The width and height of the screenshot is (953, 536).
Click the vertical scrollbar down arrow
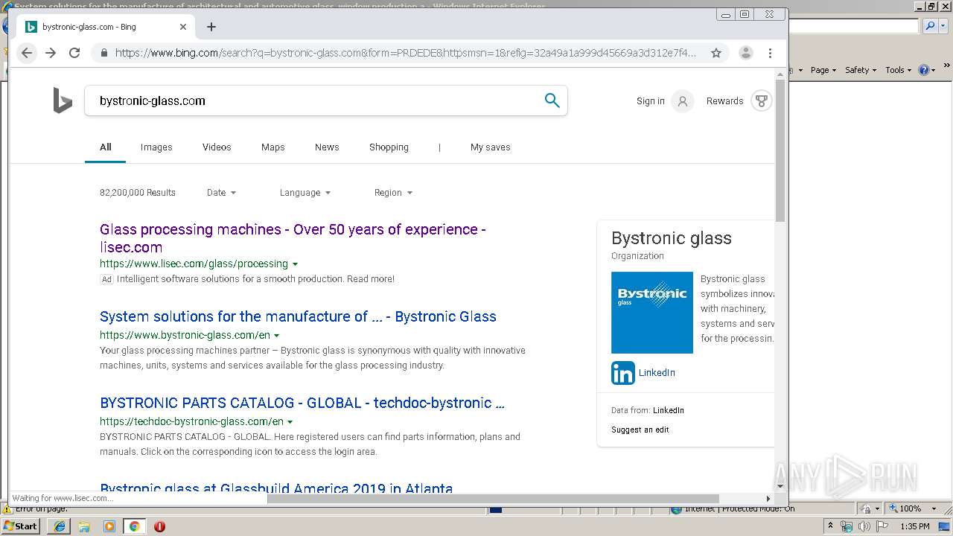[780, 486]
